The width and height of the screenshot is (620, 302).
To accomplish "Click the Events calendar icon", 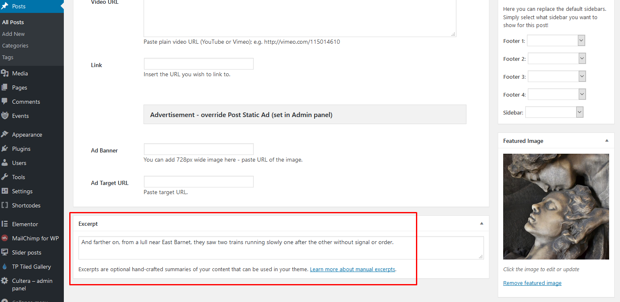I will [x=5, y=116].
